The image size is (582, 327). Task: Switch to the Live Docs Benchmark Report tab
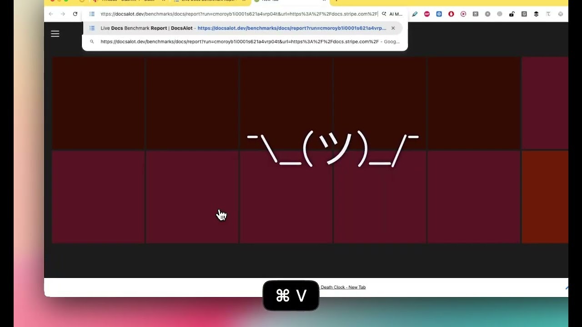[x=209, y=1]
